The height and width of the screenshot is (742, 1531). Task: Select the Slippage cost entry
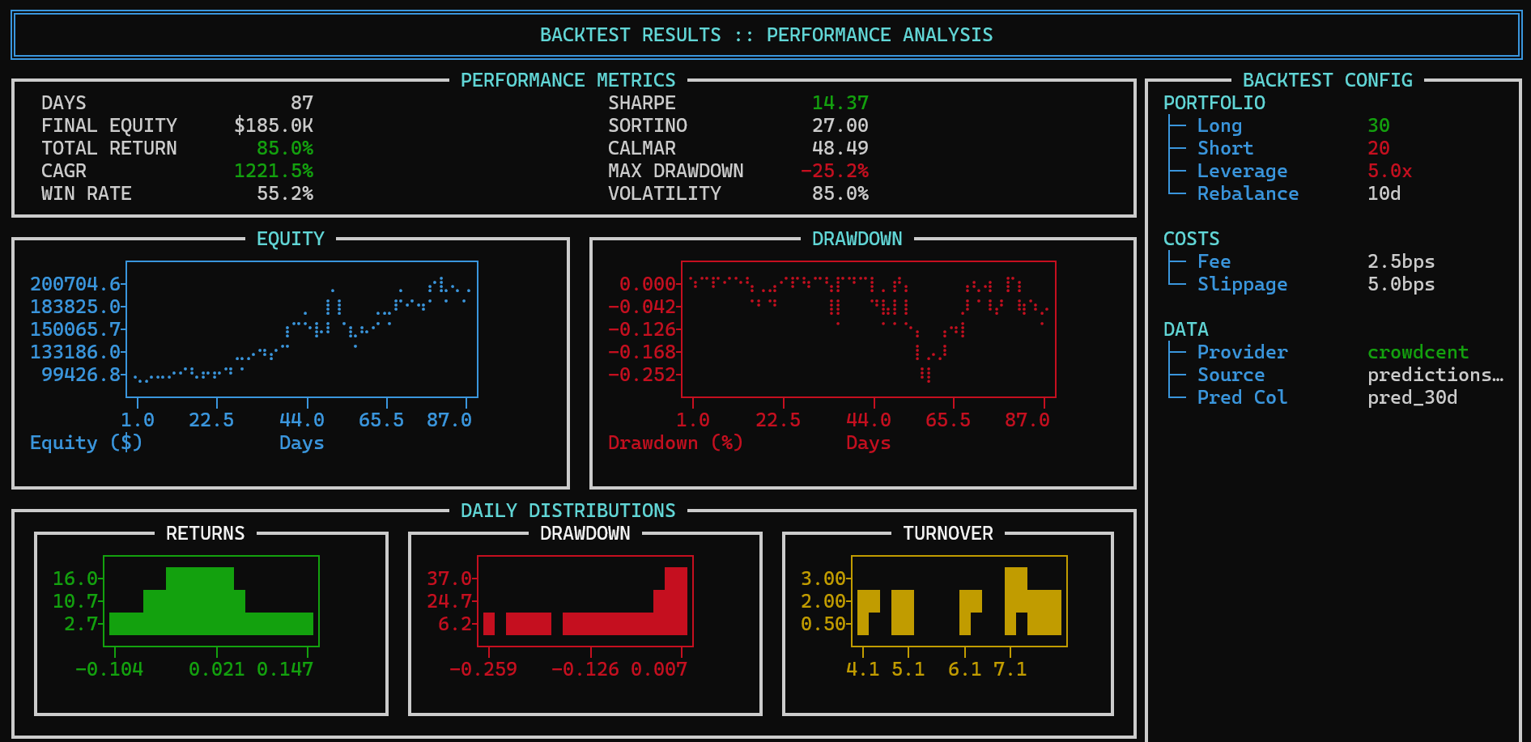click(x=1242, y=284)
